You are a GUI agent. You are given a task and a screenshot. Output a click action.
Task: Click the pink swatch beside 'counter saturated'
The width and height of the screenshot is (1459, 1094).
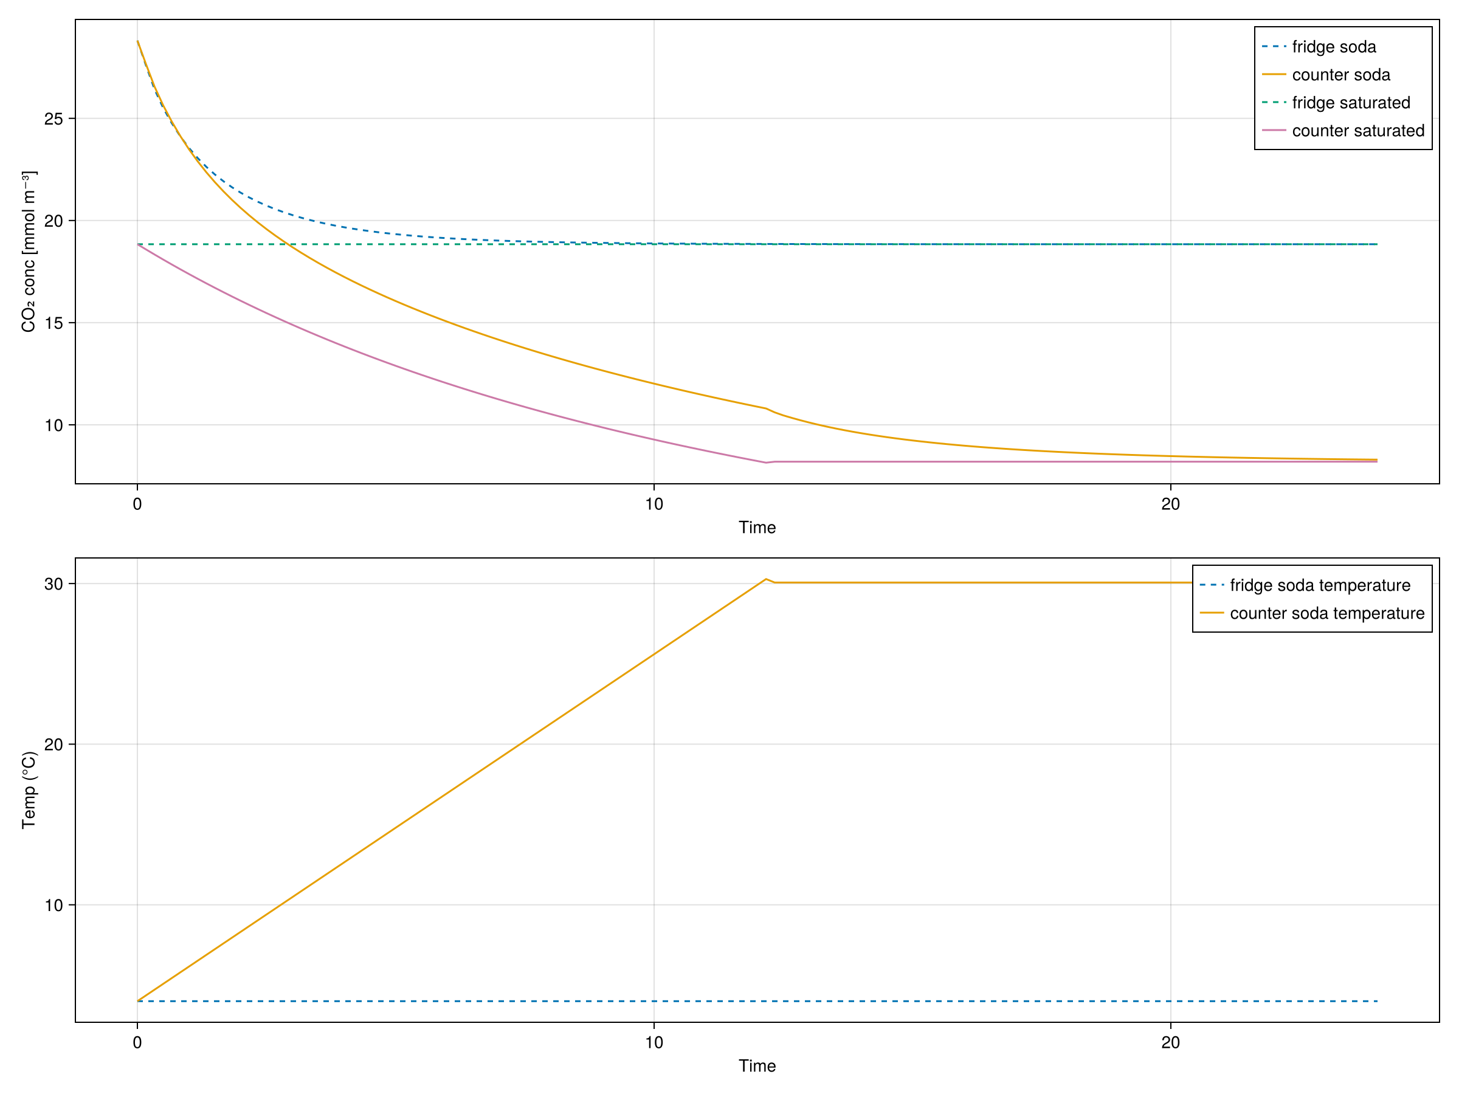tap(1274, 131)
